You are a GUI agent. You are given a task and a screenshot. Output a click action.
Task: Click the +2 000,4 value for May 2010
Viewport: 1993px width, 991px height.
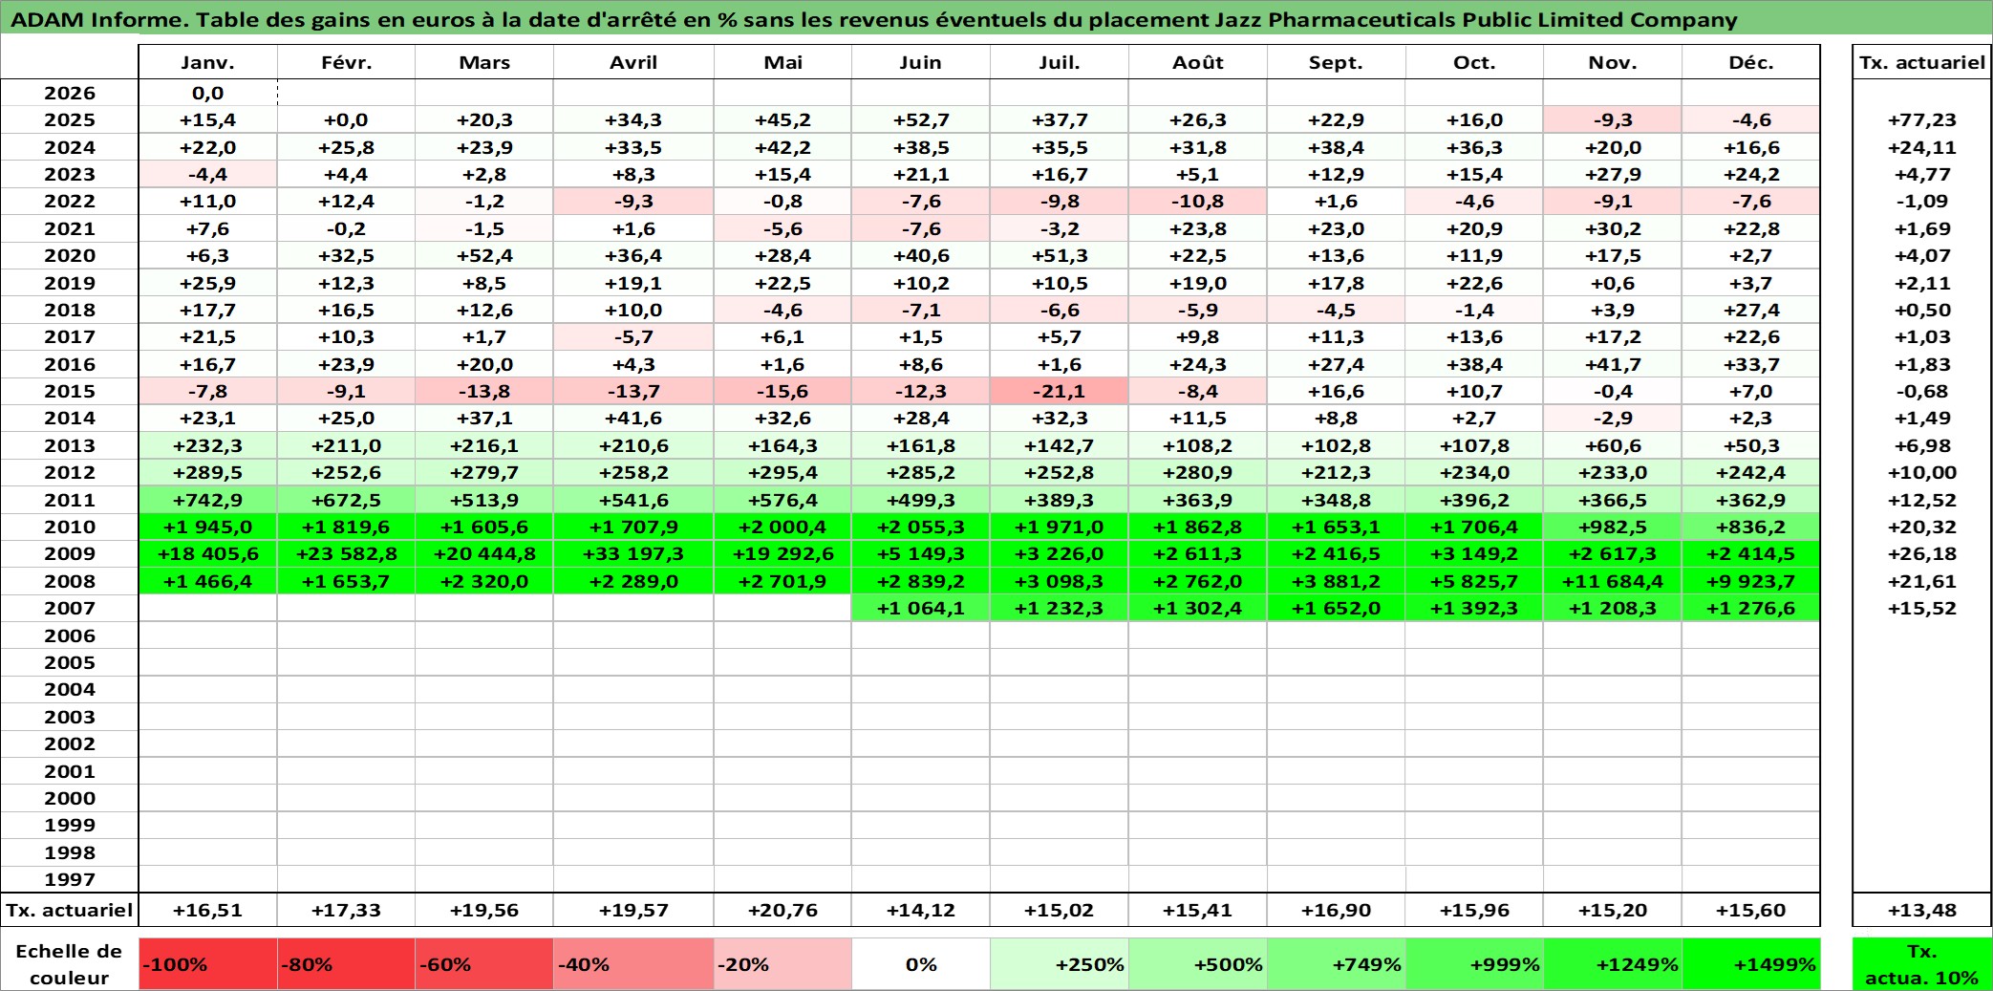tap(782, 527)
